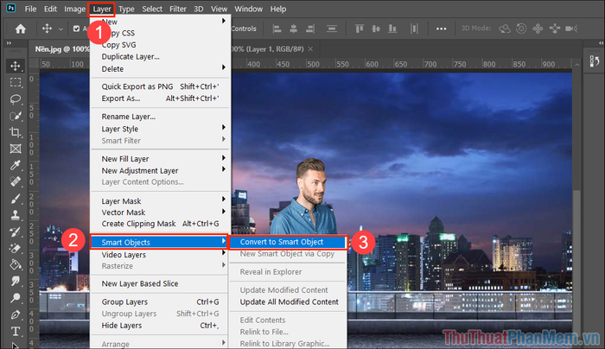
Task: Choose Update All Modified Content
Action: (289, 302)
